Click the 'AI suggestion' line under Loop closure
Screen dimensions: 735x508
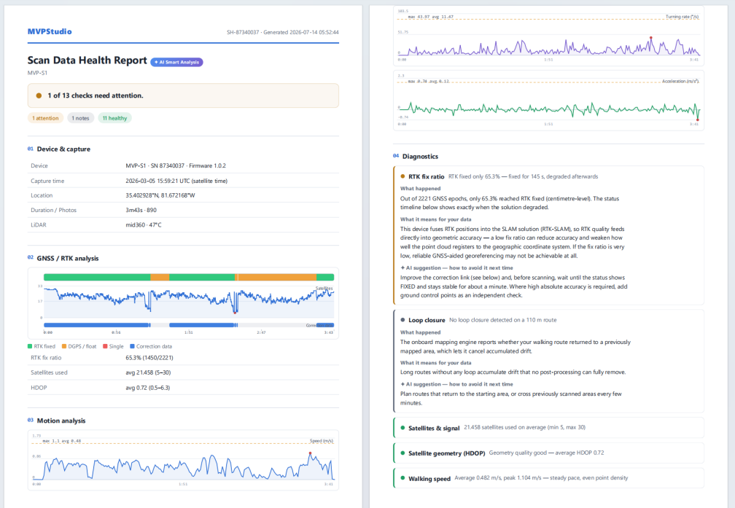point(456,384)
